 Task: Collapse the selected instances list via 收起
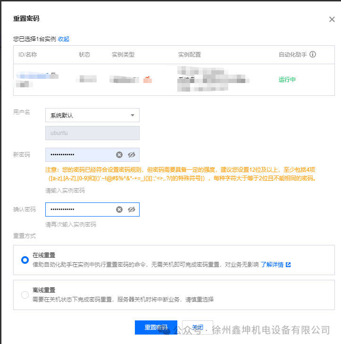pos(64,39)
